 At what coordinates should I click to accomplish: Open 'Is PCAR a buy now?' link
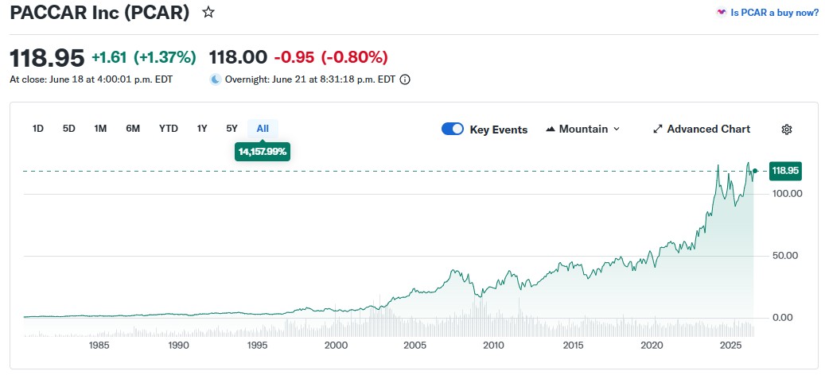click(x=775, y=13)
